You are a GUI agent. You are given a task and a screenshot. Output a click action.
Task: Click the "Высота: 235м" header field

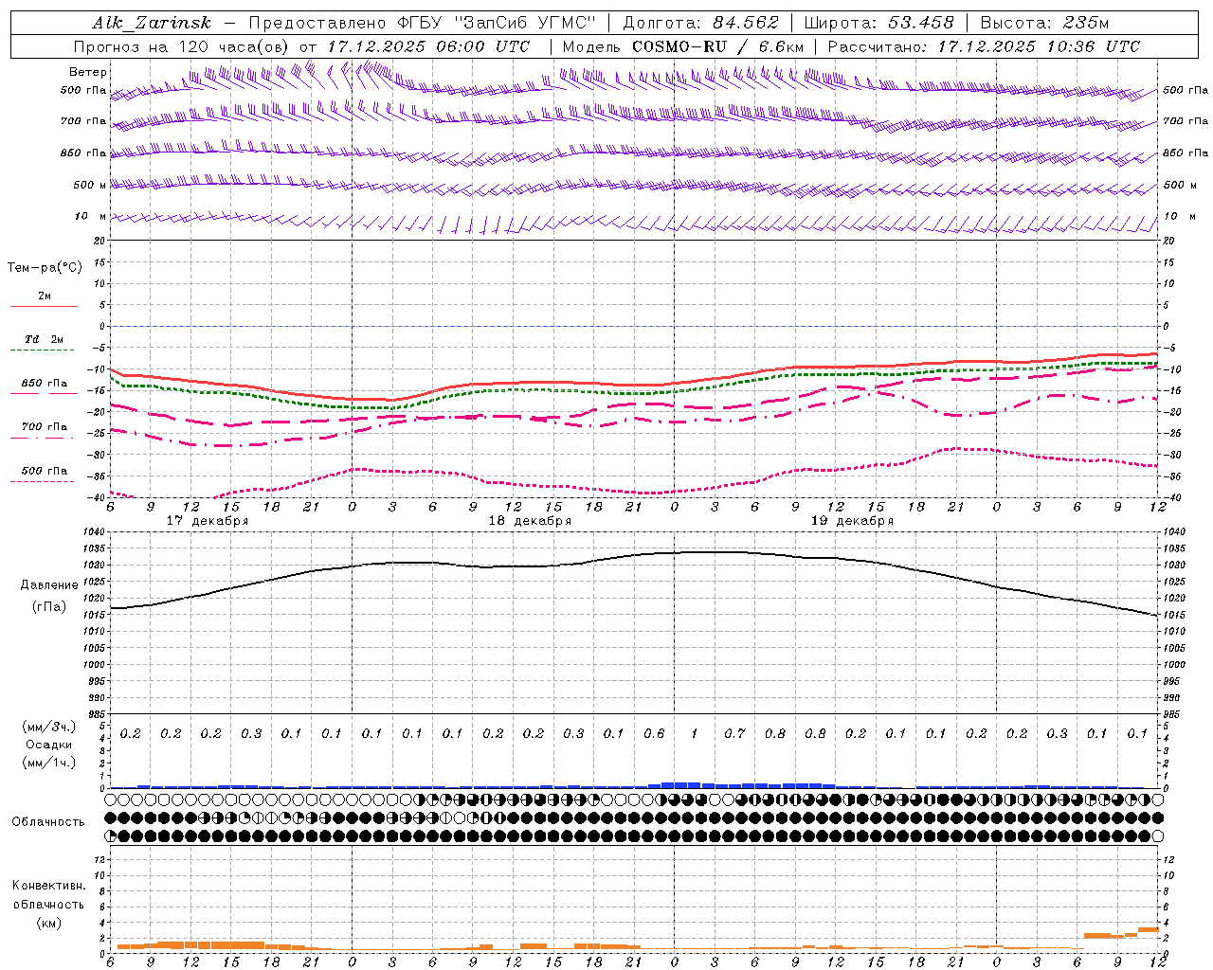coord(1044,23)
